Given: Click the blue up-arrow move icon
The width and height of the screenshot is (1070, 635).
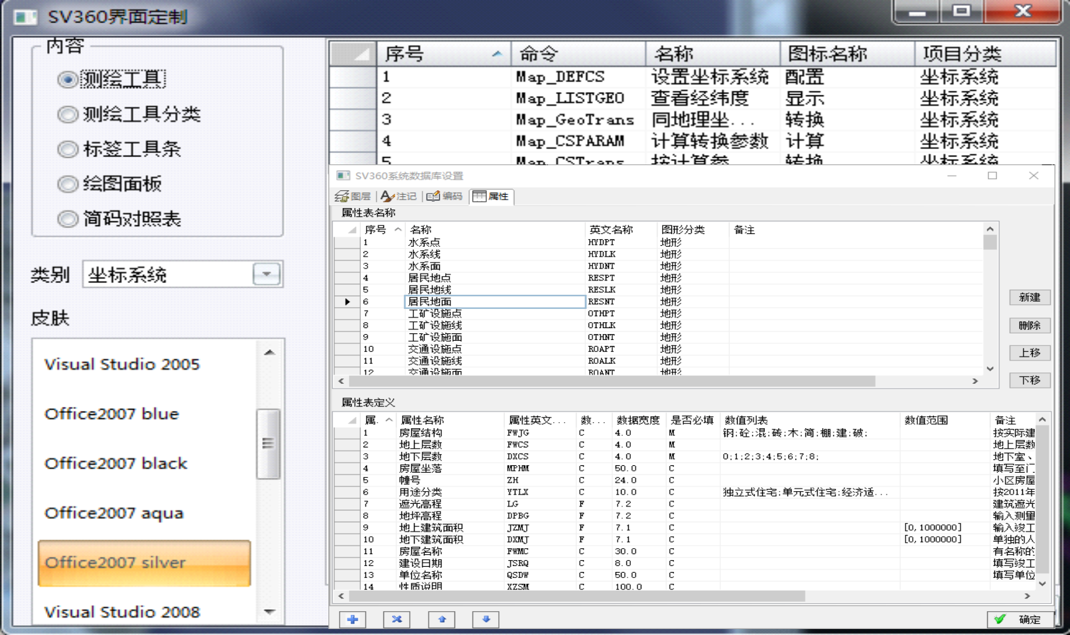Looking at the screenshot, I should click(441, 619).
